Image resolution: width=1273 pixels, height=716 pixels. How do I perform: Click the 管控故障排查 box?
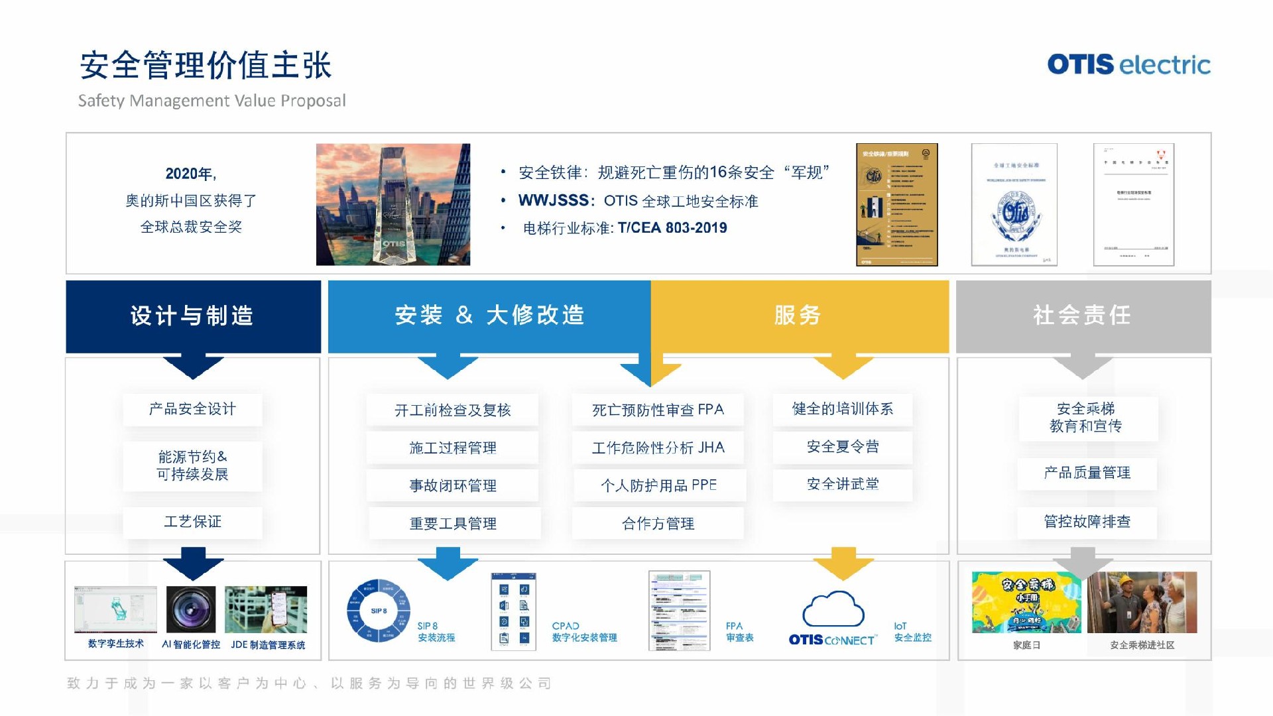click(x=1087, y=522)
